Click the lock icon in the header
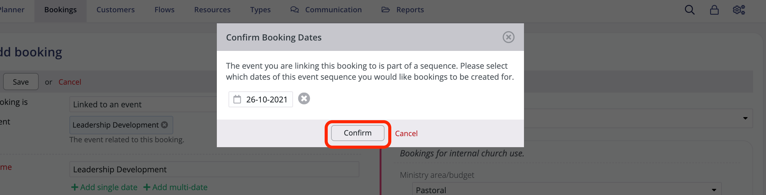The width and height of the screenshot is (766, 195). (x=714, y=10)
